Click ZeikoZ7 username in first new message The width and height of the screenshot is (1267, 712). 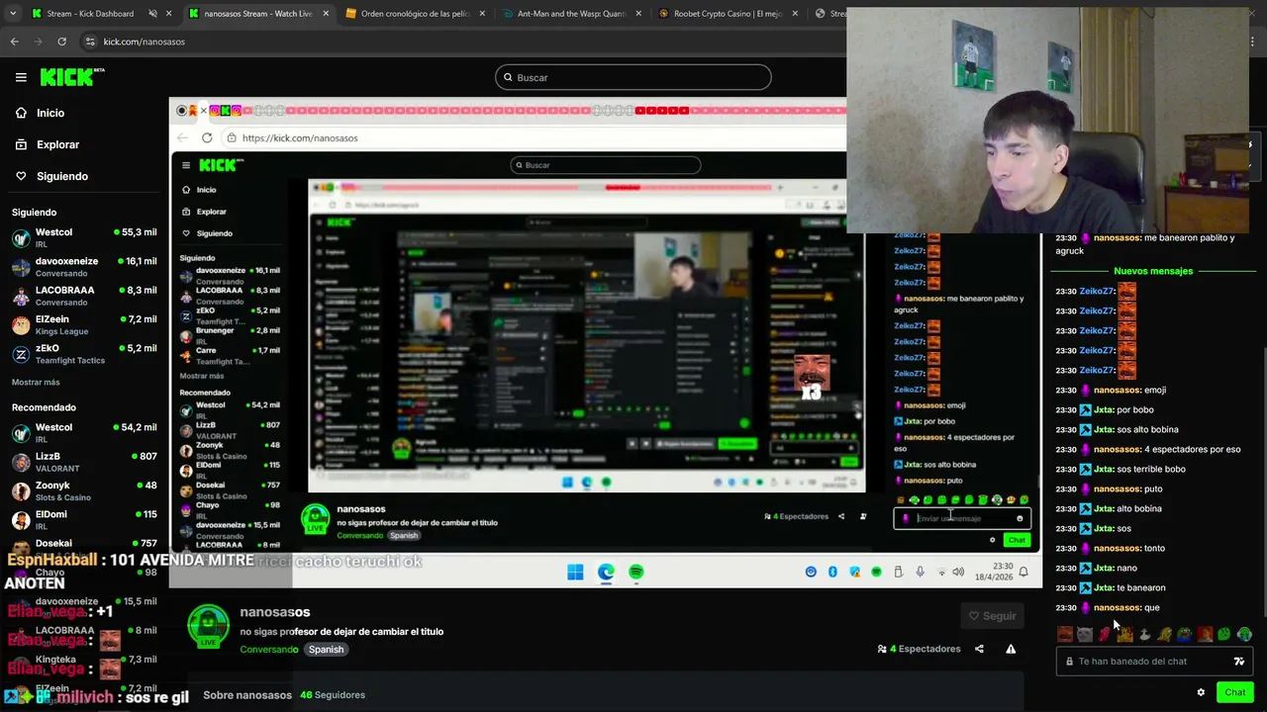[1097, 291]
